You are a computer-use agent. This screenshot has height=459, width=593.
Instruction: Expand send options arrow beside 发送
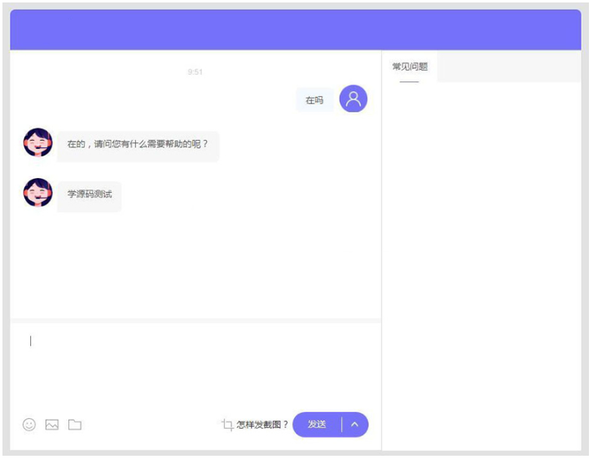[x=354, y=425]
